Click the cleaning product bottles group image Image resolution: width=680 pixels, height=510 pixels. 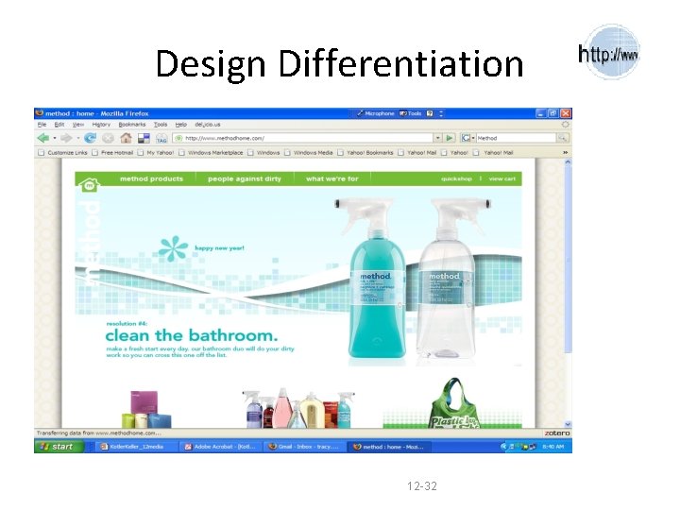click(298, 408)
